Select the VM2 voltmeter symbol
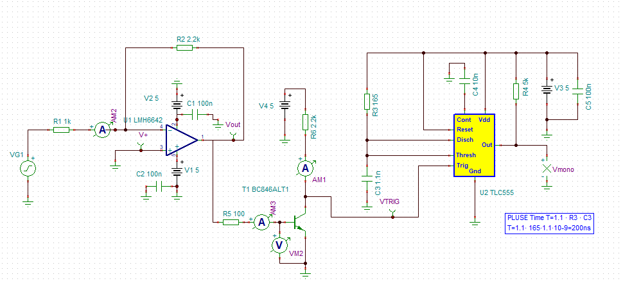Image resolution: width=623 pixels, height=281 pixels. pos(280,246)
